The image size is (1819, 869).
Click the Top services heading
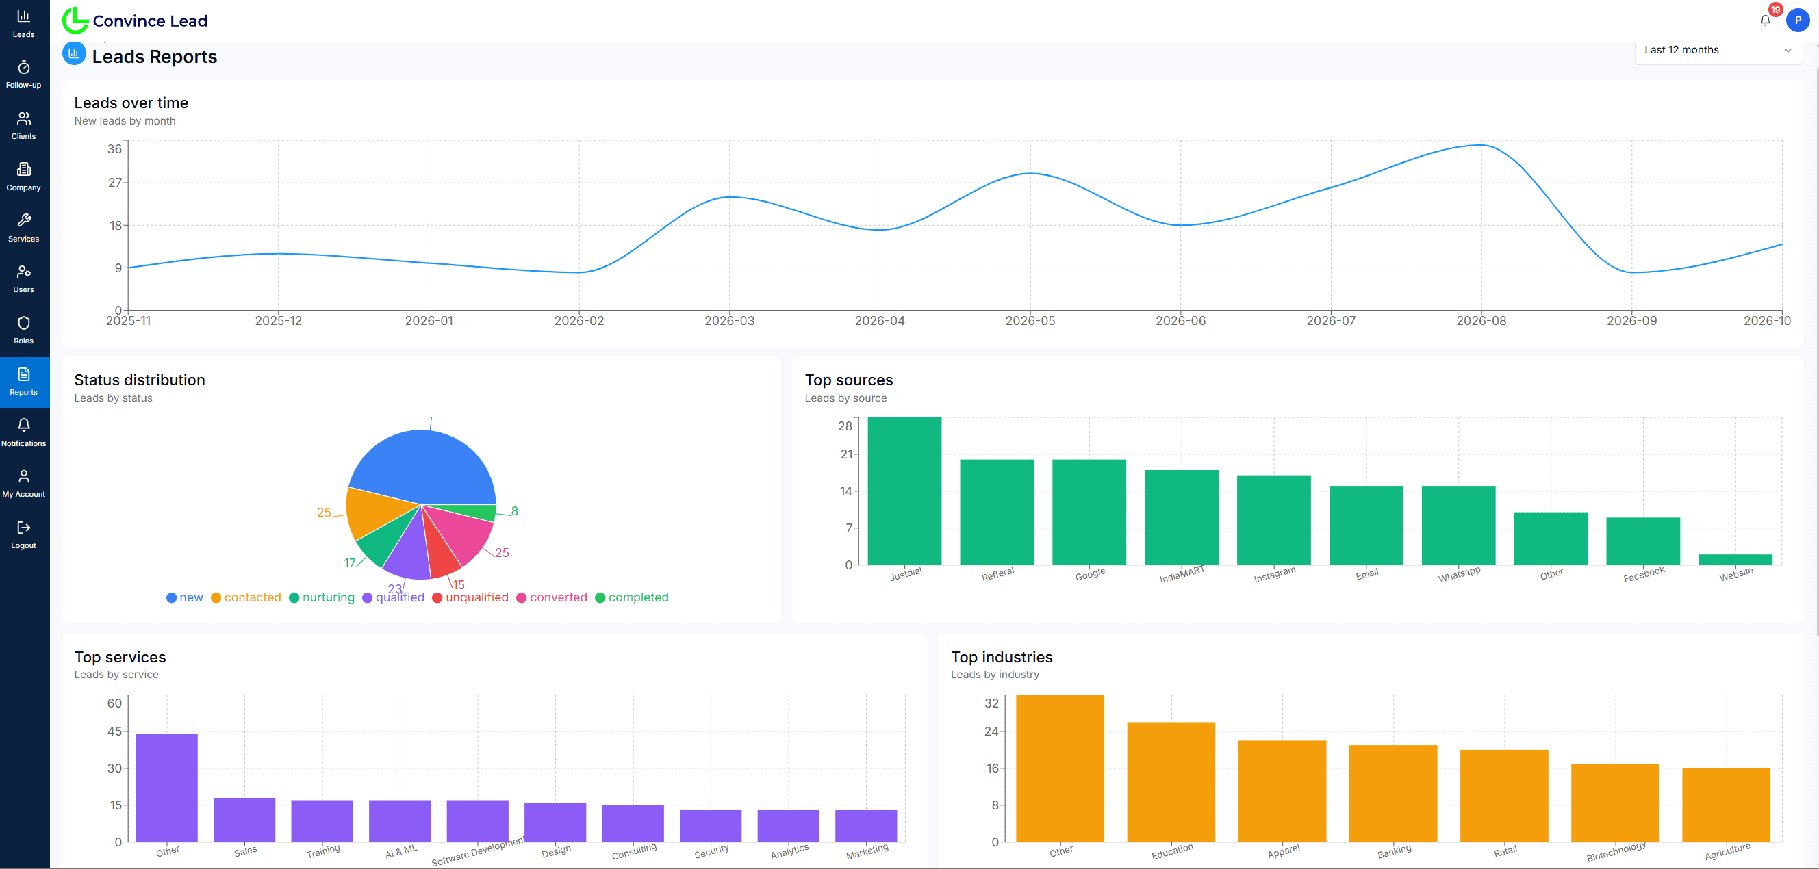120,657
